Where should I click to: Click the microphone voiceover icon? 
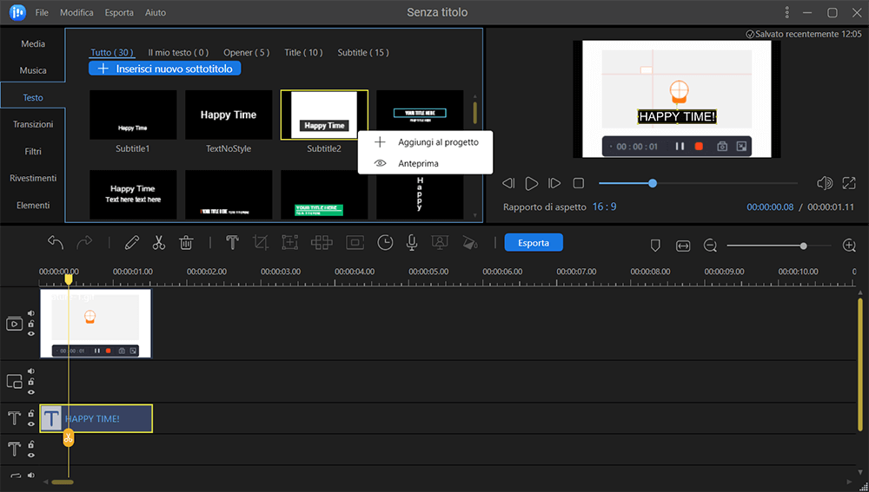[412, 243]
